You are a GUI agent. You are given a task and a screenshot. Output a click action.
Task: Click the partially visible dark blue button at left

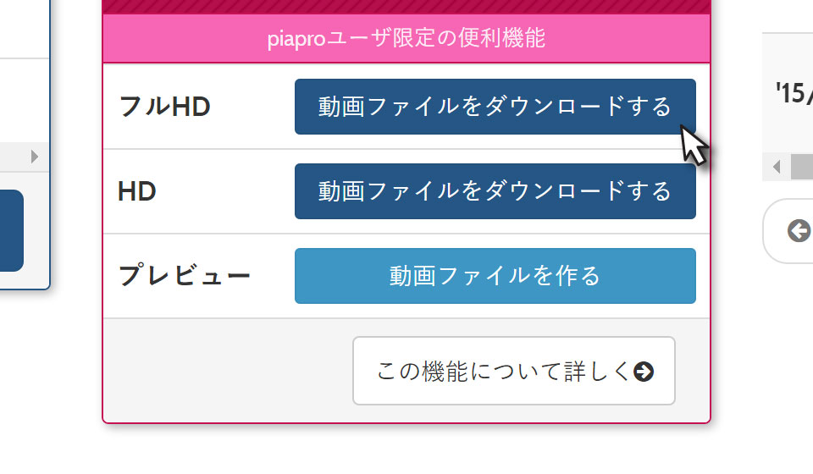[11, 230]
